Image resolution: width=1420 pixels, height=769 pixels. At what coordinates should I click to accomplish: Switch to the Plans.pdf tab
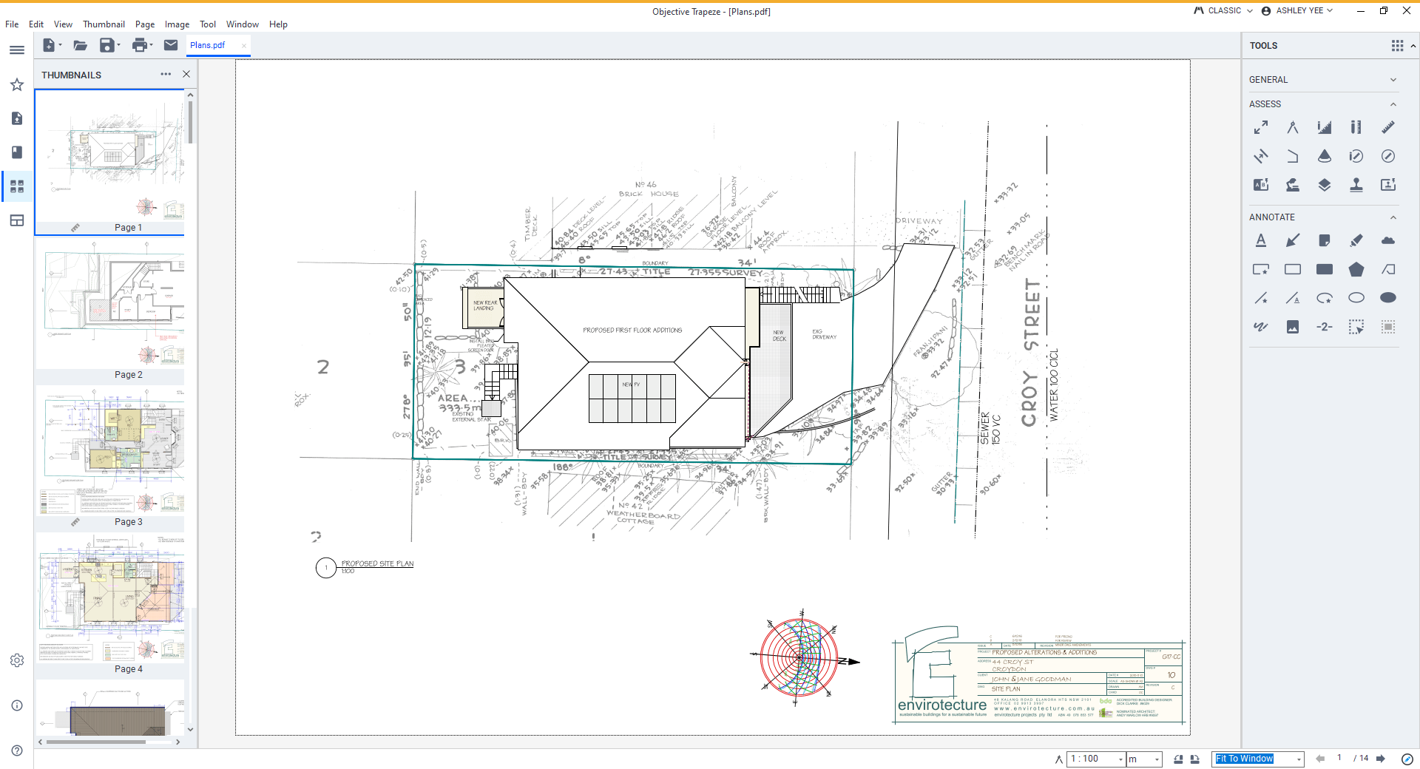[208, 45]
